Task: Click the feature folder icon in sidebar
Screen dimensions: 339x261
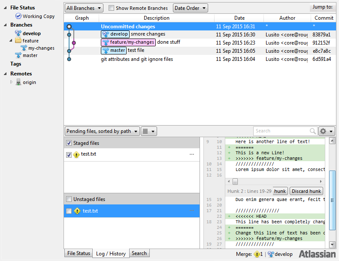Action: coord(18,41)
